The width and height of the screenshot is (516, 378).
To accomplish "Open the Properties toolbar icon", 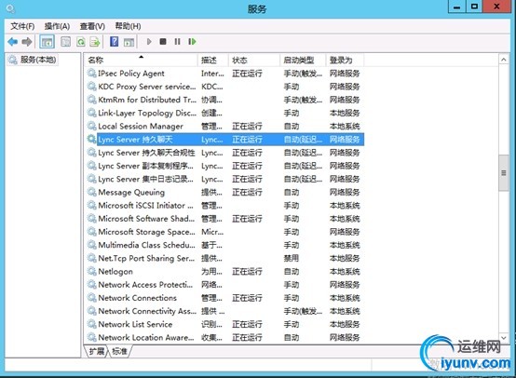I will pos(65,42).
